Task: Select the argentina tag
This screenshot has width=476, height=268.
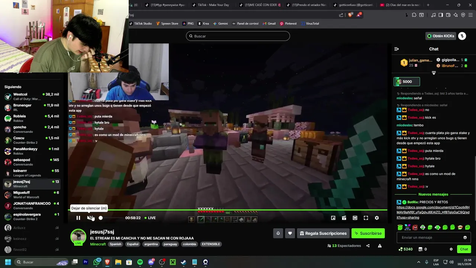Action: click(151, 244)
